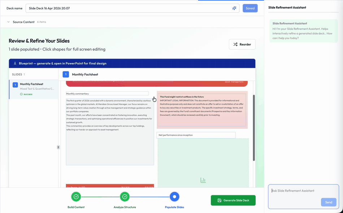Image resolution: width=343 pixels, height=213 pixels.
Task: Click the Generate Slide Deck button
Action: (x=233, y=200)
